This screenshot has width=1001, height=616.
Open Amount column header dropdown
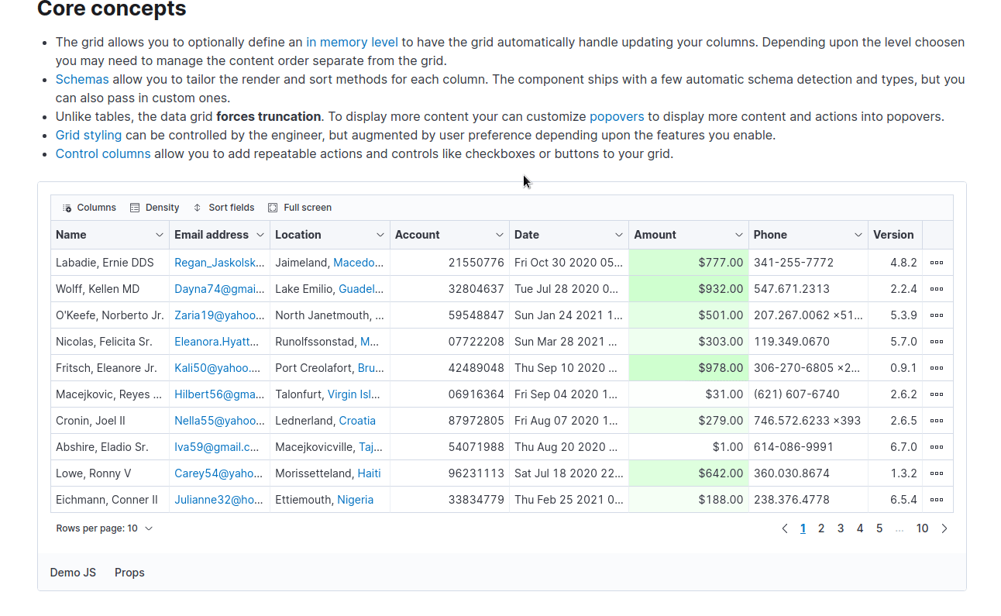pyautogui.click(x=739, y=235)
